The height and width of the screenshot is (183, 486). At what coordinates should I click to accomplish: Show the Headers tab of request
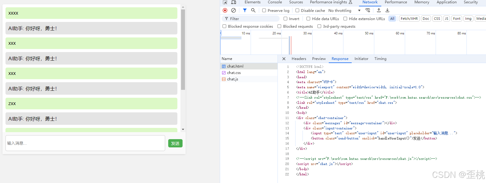pos(299,59)
